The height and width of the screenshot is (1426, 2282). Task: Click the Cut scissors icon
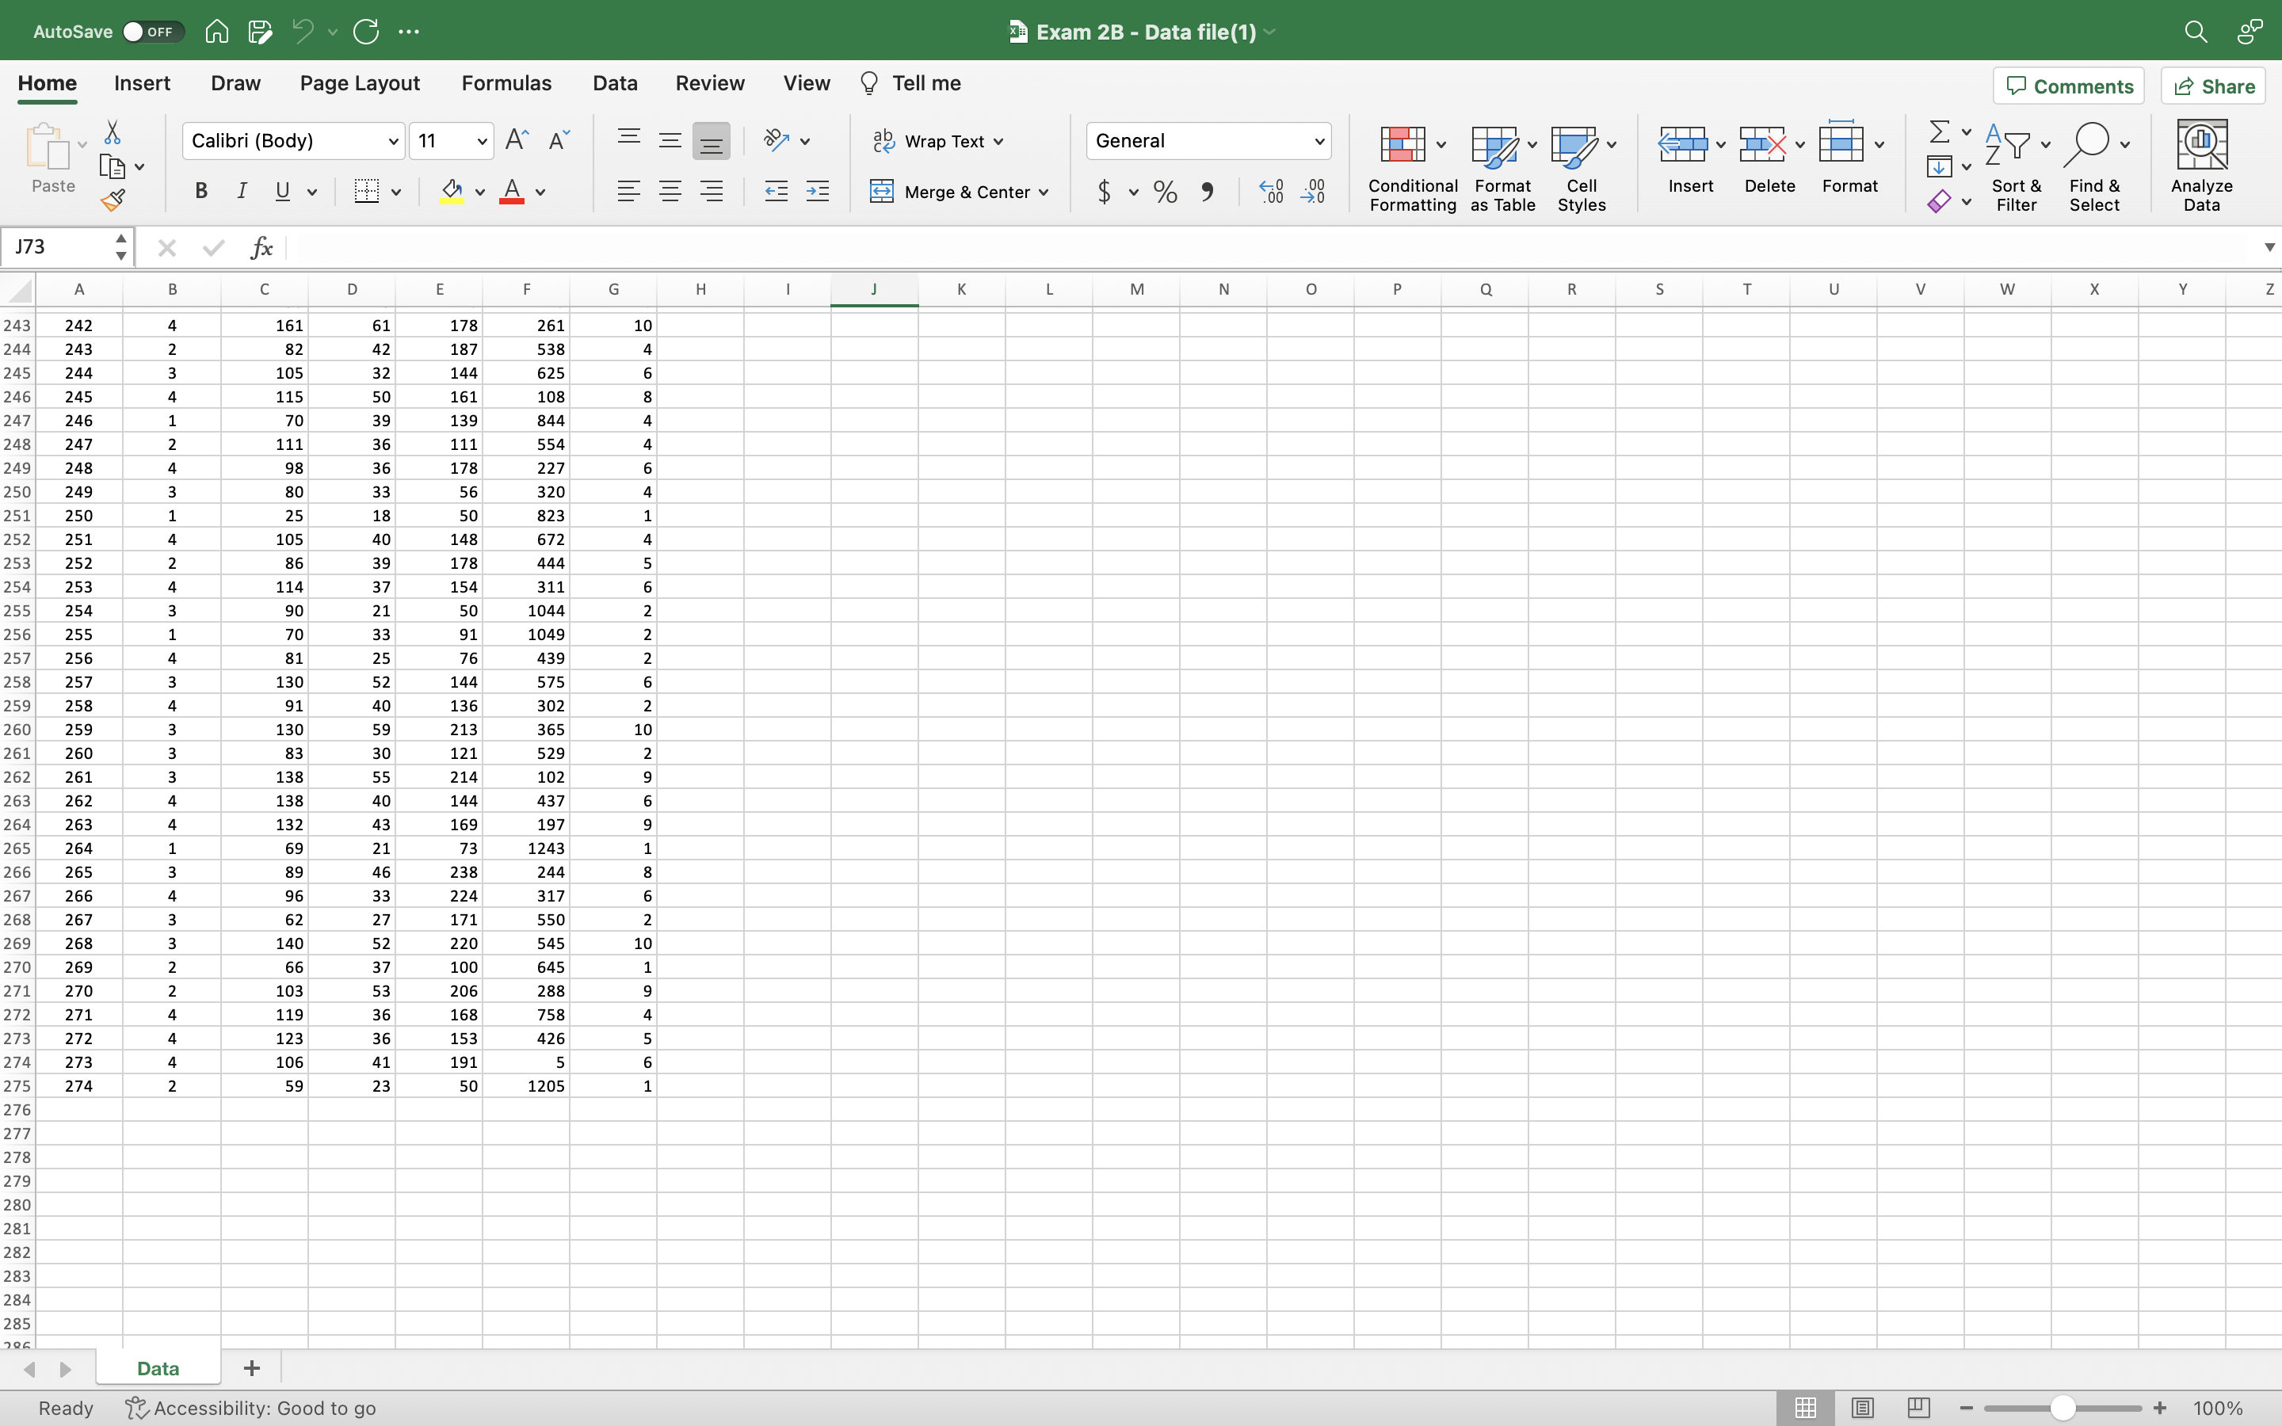[x=113, y=132]
